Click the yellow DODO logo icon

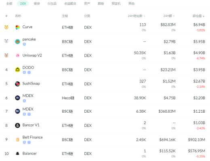[17, 70]
